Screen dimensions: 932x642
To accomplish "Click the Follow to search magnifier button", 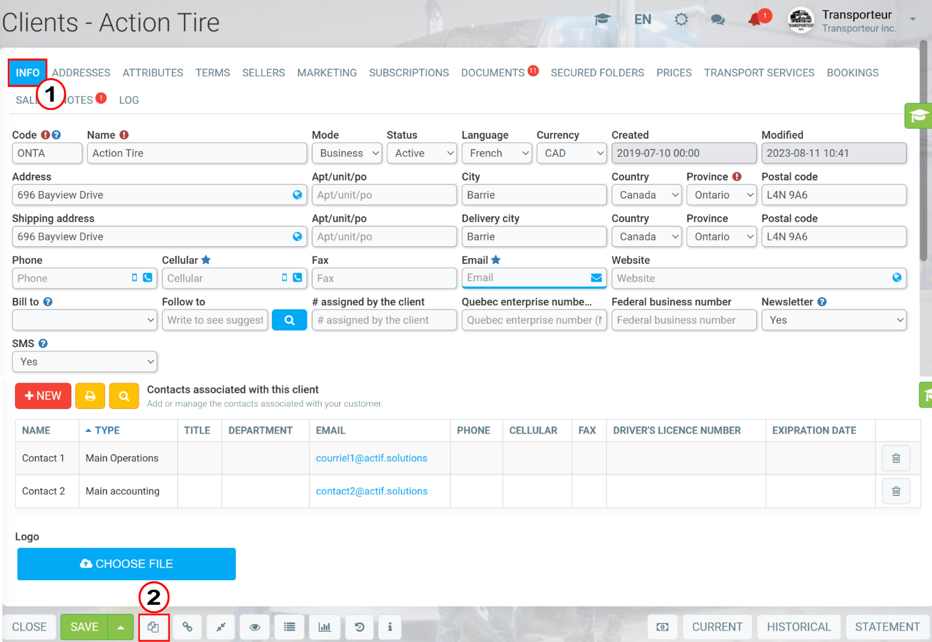I will [289, 320].
